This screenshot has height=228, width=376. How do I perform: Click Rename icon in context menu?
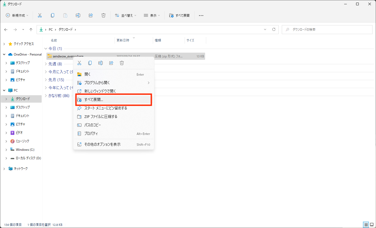click(x=101, y=63)
